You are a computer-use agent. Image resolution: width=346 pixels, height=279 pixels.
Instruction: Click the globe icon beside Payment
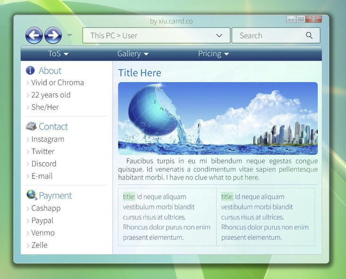[x=32, y=195]
